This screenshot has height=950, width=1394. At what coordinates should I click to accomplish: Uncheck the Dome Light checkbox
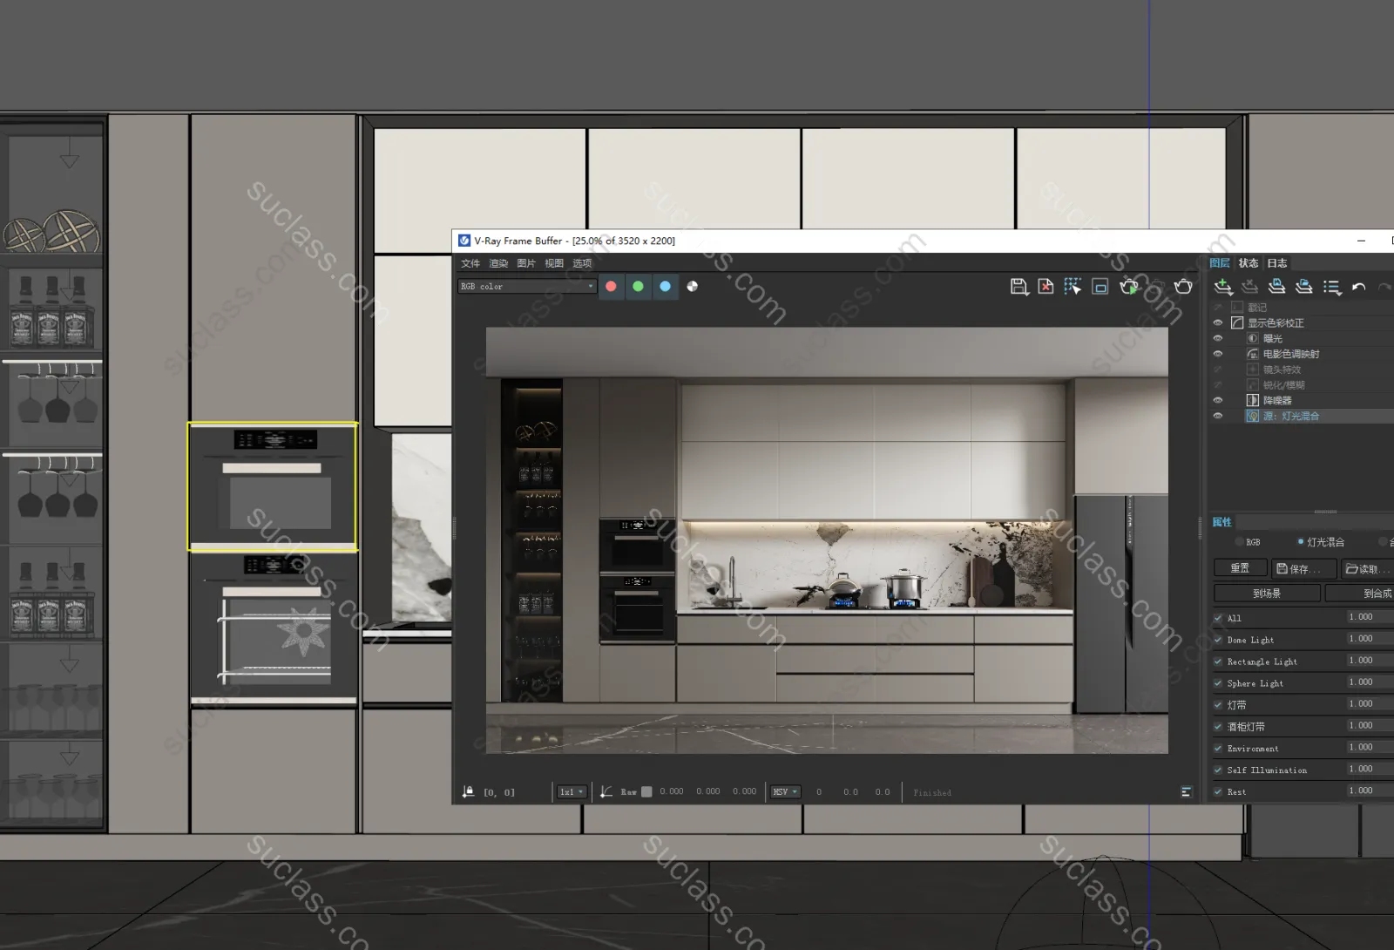(x=1218, y=640)
